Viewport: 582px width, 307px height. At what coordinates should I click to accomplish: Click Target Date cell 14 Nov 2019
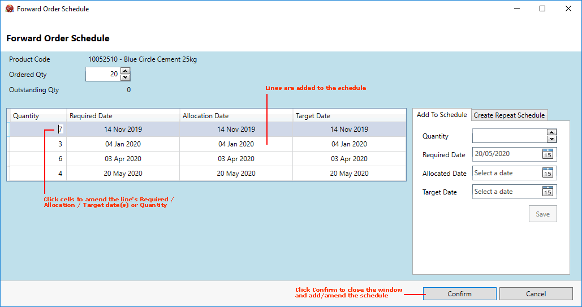pyautogui.click(x=350, y=129)
